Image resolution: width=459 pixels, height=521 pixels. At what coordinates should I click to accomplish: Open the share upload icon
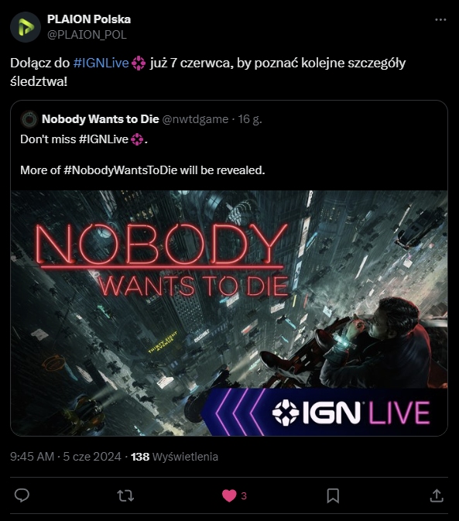click(x=437, y=495)
